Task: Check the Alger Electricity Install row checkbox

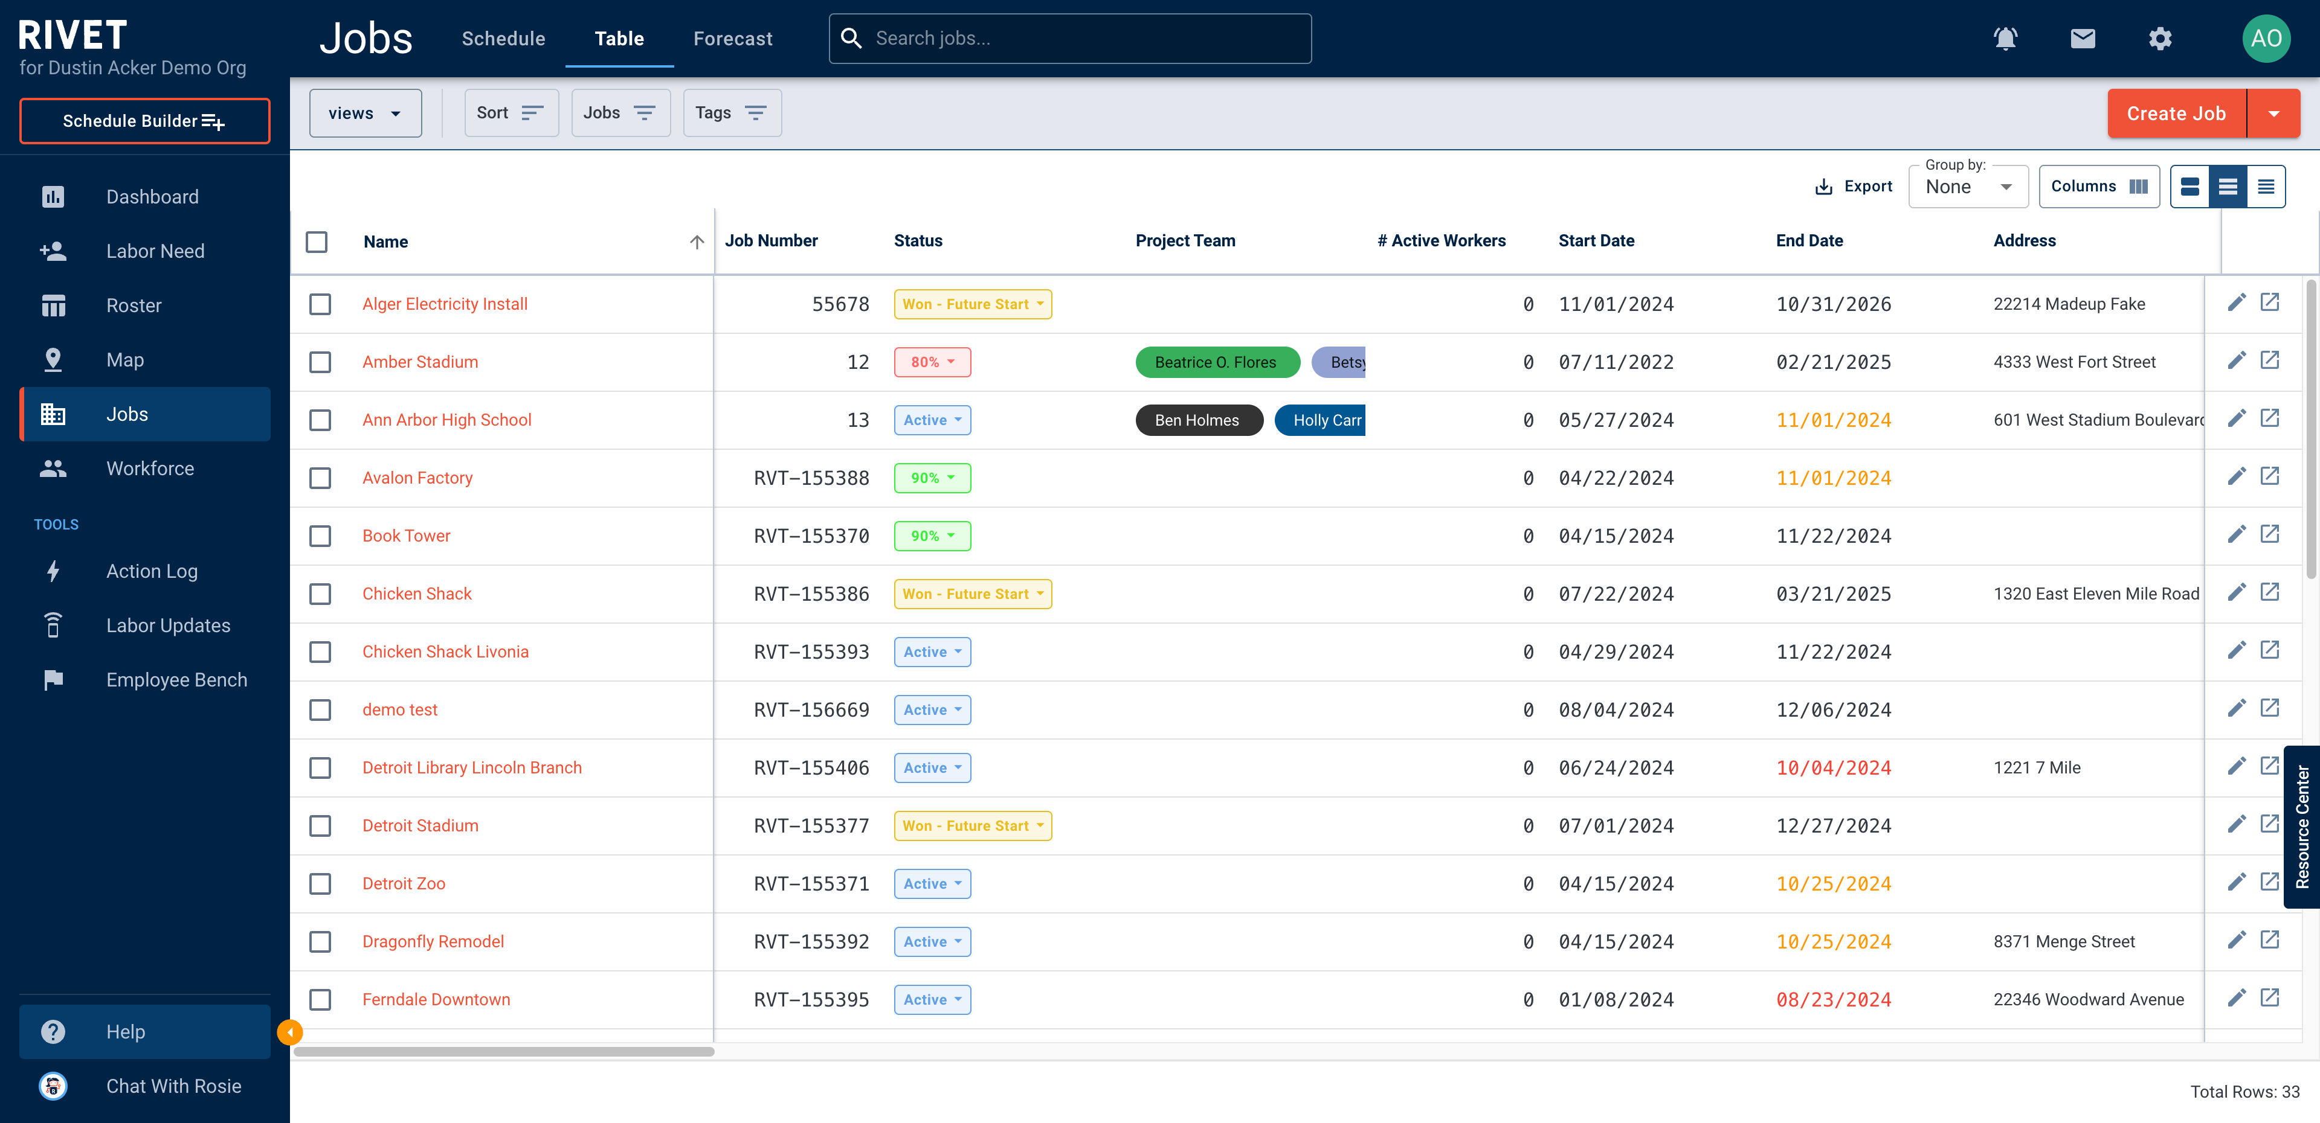Action: coord(320,304)
